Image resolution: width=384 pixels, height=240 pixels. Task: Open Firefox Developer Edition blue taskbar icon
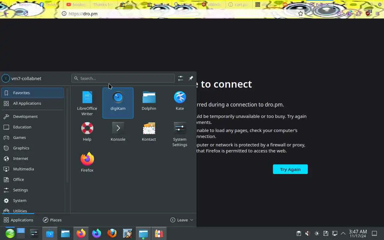click(x=97, y=233)
